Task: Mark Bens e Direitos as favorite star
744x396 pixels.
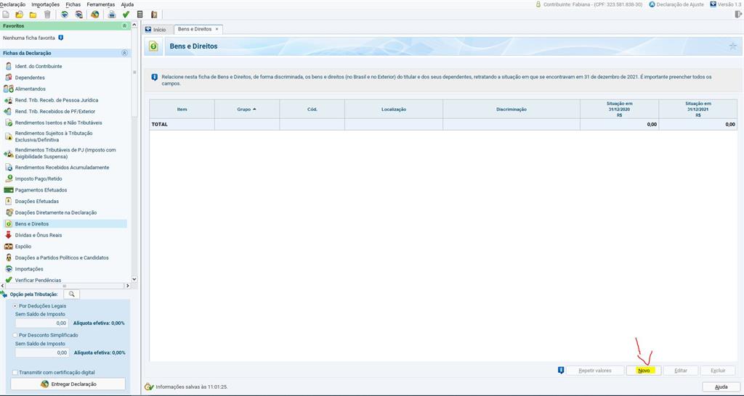Action: point(732,46)
